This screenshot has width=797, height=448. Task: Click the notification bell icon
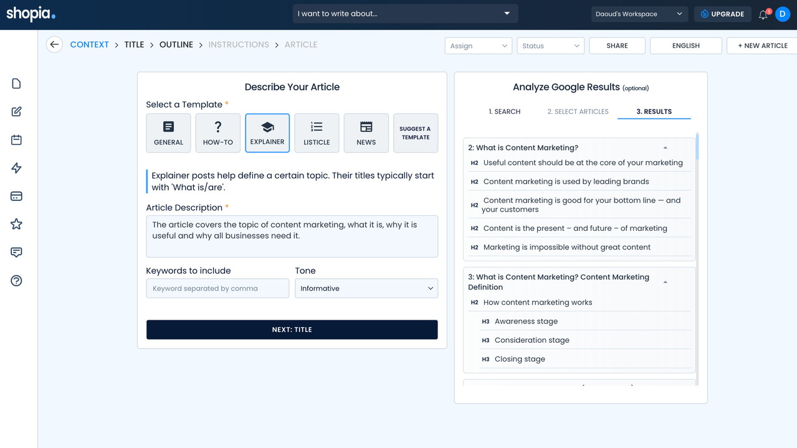[x=763, y=14]
